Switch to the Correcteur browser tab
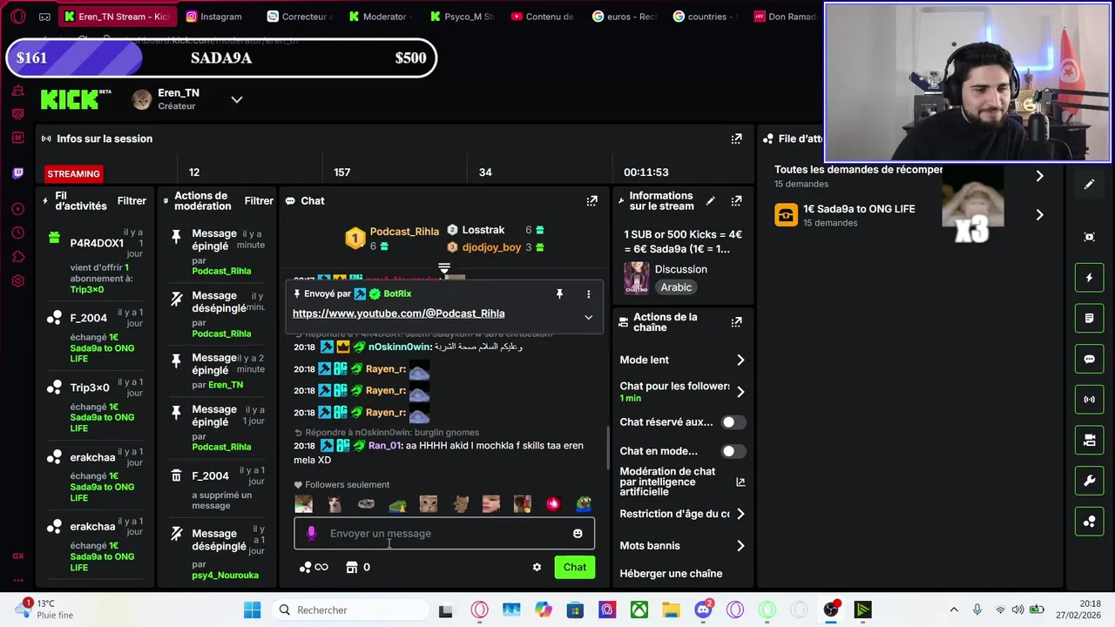The height and width of the screenshot is (627, 1115). coord(299,17)
